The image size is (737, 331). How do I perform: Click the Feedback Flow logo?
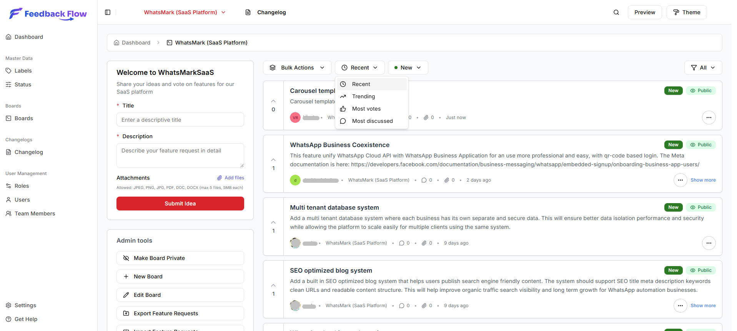[48, 14]
